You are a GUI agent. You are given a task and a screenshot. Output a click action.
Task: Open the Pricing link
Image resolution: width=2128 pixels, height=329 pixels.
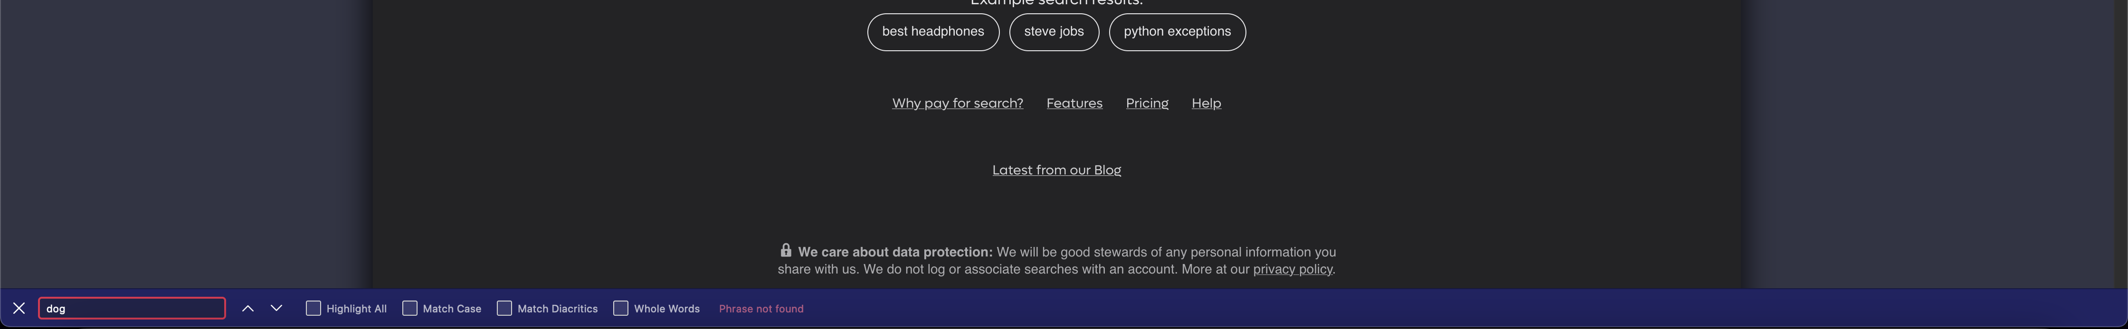tap(1148, 103)
